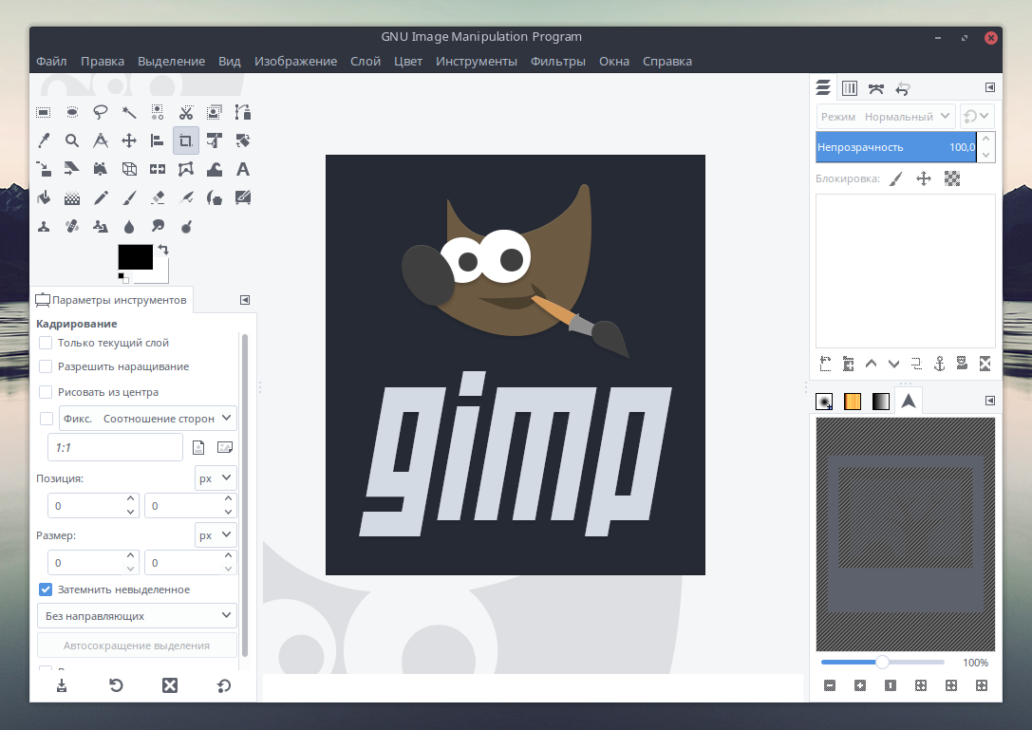Open the Файл menu
This screenshot has width=1032, height=730.
point(51,61)
